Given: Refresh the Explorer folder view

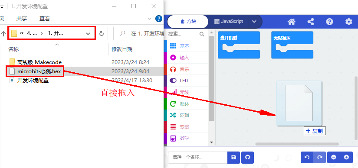Looking at the screenshot, I should coord(102,34).
